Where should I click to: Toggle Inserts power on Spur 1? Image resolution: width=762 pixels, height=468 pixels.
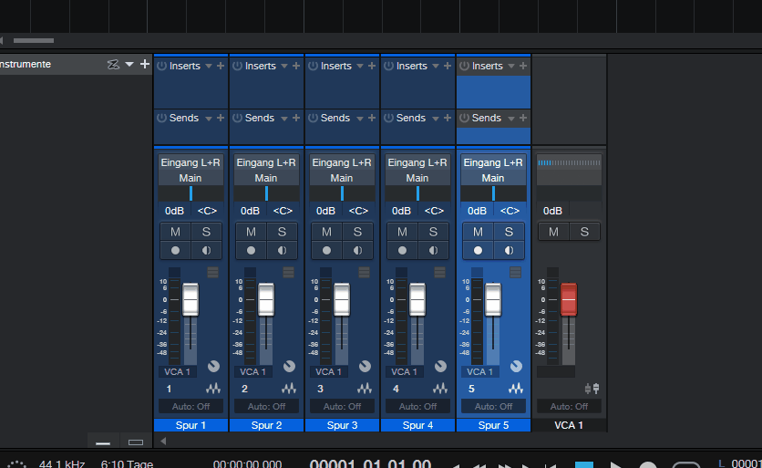coord(162,66)
